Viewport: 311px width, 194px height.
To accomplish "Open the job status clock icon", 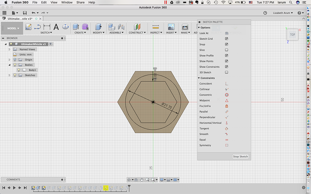I will 265,13.
